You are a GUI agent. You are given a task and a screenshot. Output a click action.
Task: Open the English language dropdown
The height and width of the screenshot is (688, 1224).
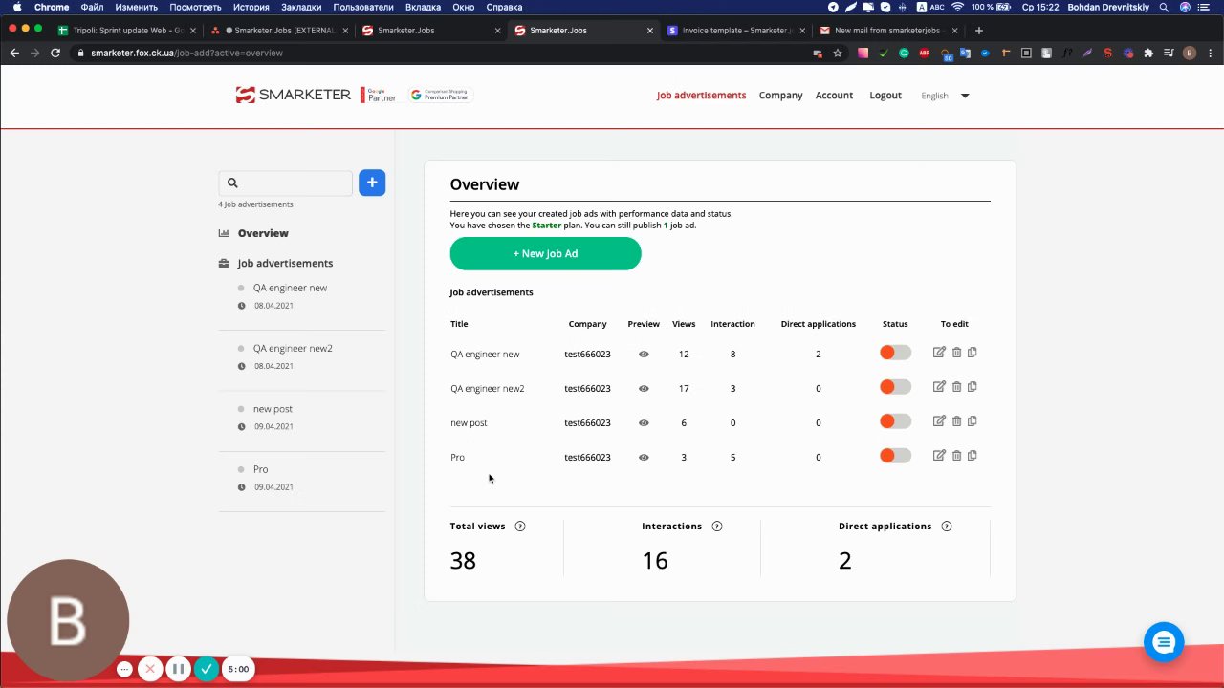point(945,96)
